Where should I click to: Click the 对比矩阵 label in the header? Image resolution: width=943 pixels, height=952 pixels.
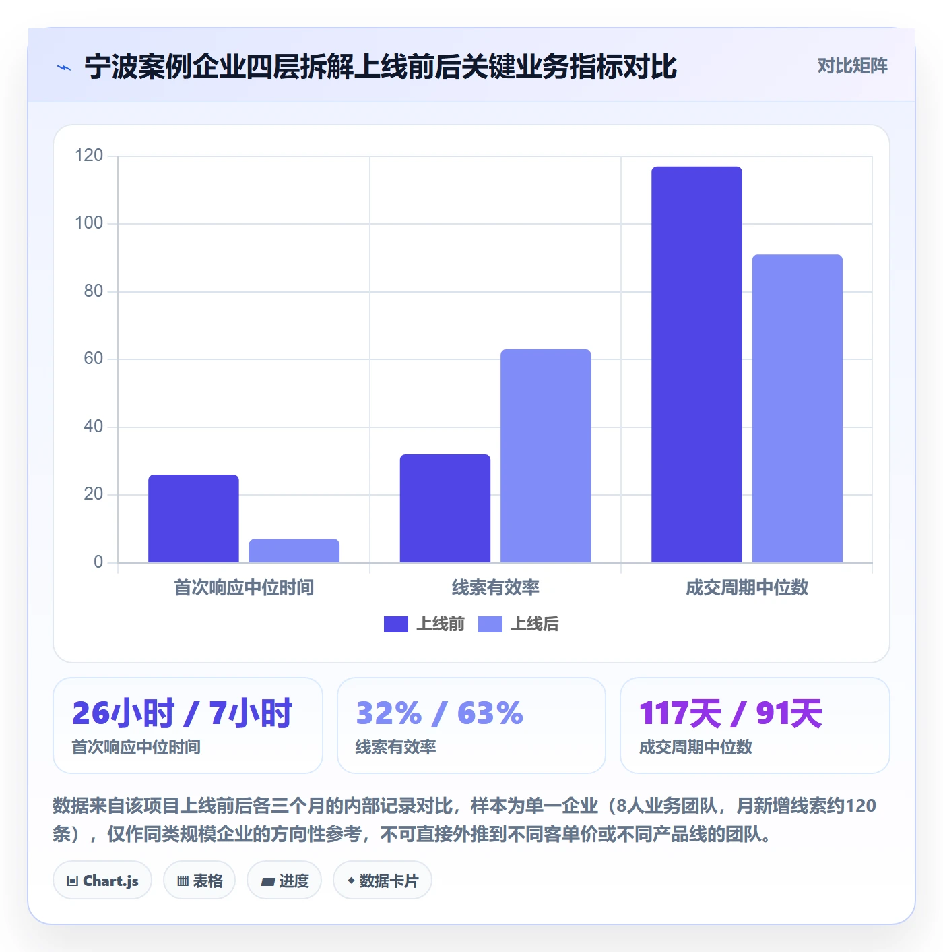852,66
